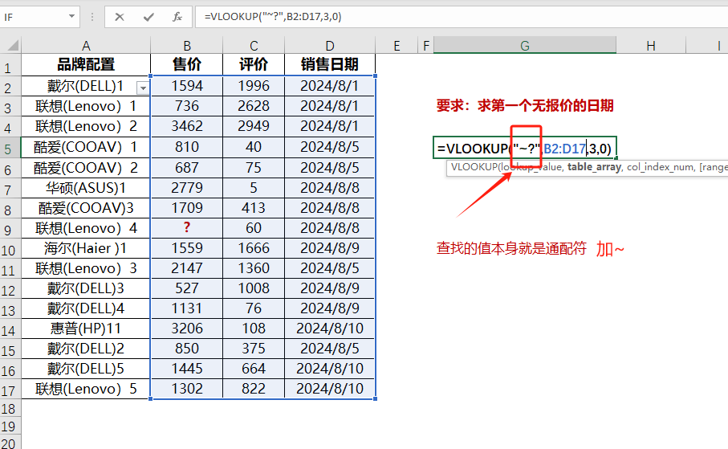728x449 pixels.
Task: Select rating cell 822
Action: tap(254, 389)
